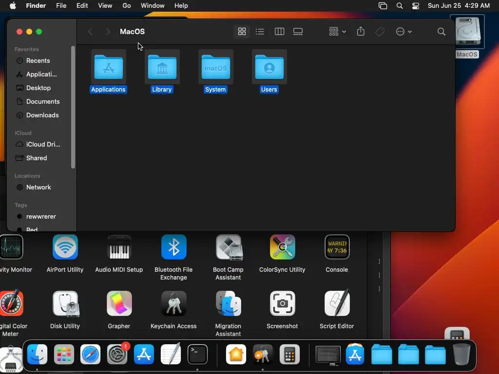This screenshot has width=499, height=374.
Task: Open the View menu
Action: [105, 5]
